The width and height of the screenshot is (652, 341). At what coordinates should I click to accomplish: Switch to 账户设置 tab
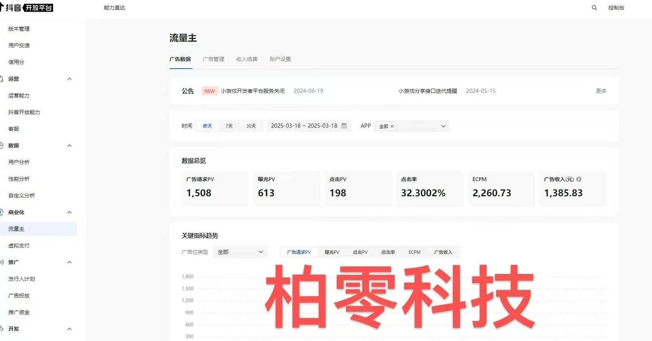pyautogui.click(x=280, y=59)
